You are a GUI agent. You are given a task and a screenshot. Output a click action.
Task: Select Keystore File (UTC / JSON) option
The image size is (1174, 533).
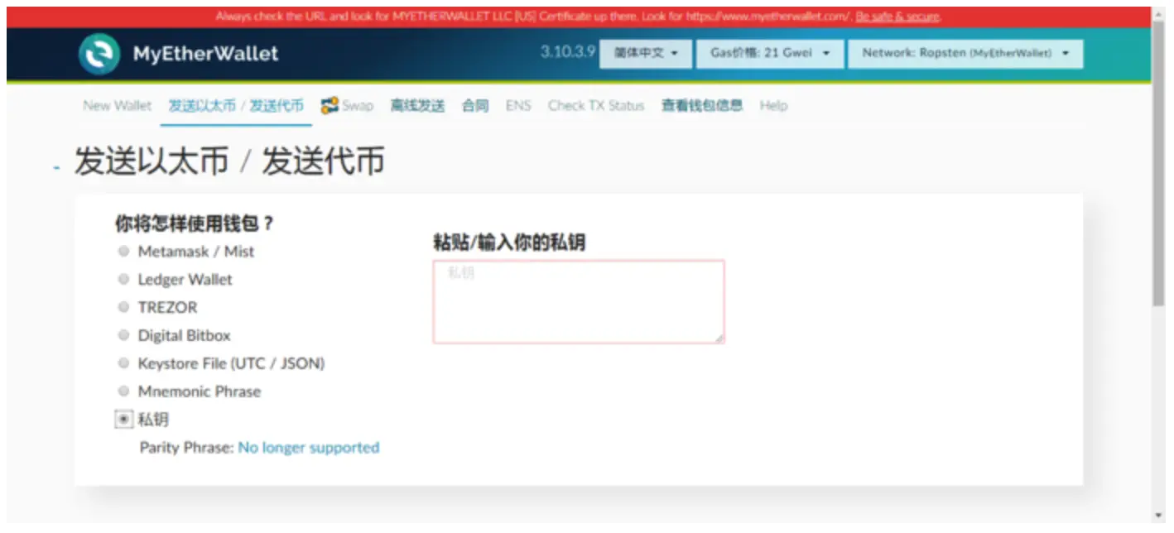[x=123, y=363]
